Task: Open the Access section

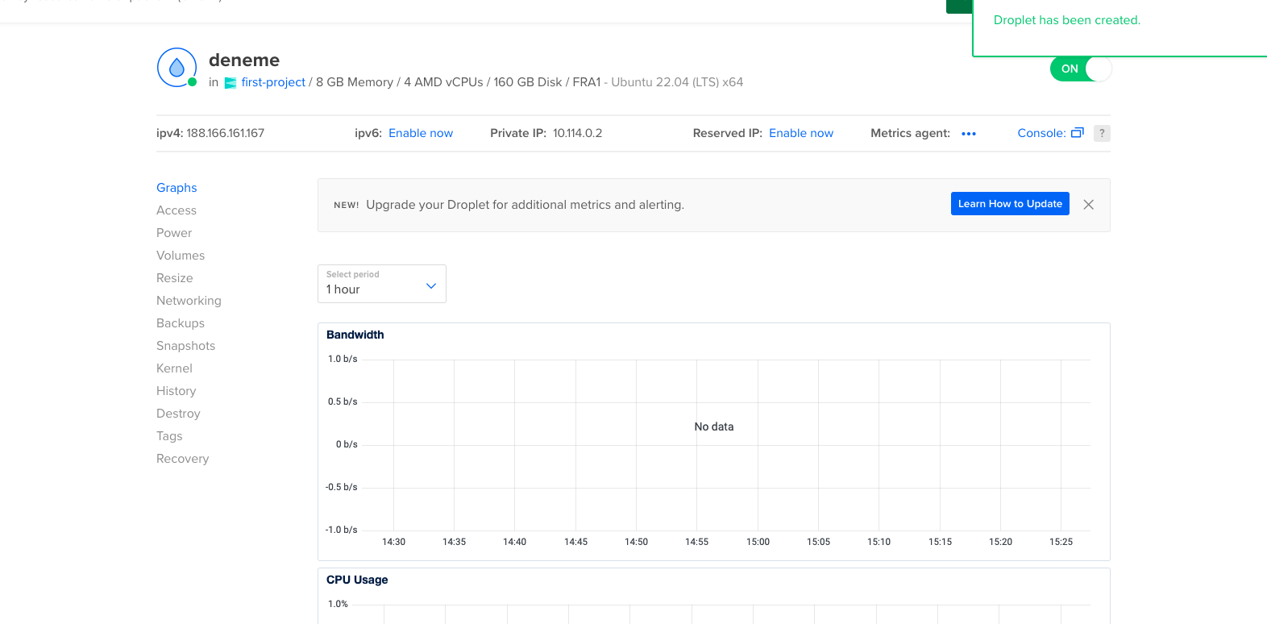Action: (x=177, y=210)
